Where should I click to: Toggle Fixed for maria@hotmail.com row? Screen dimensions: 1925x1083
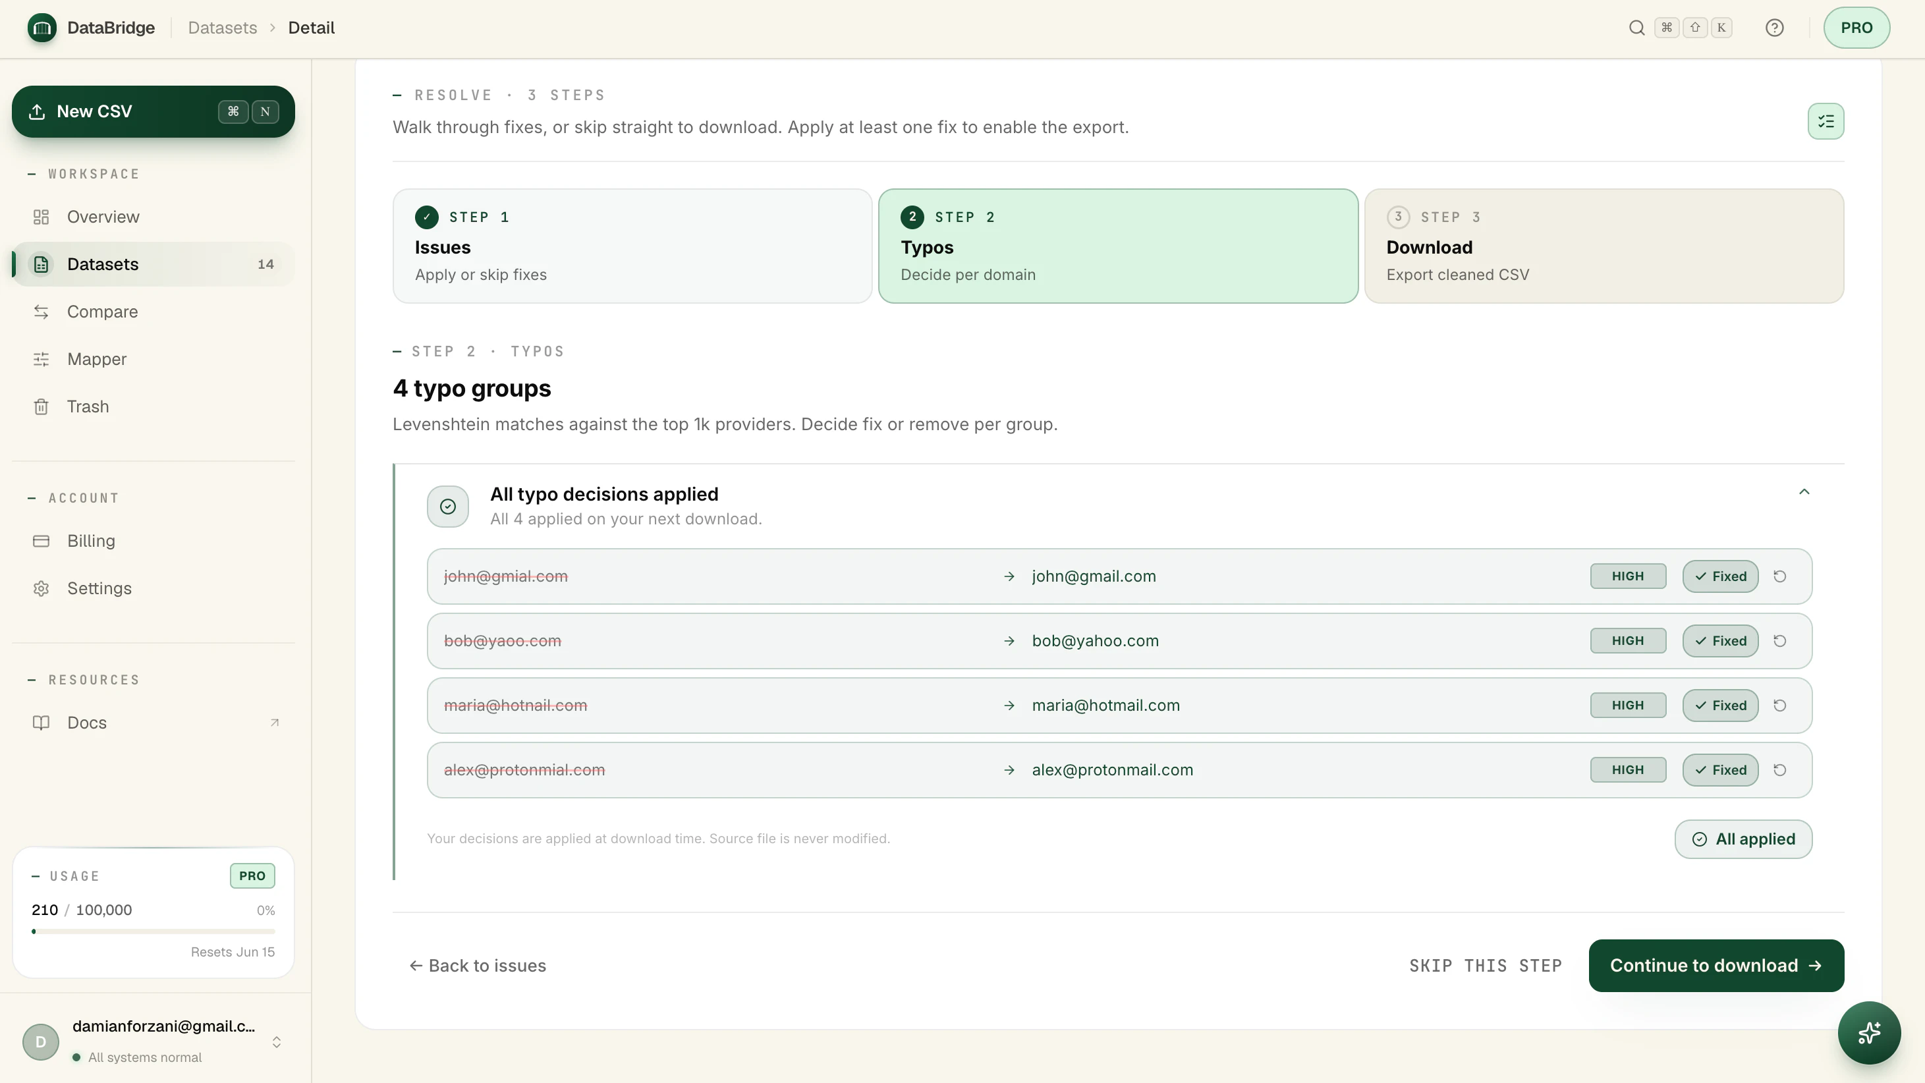[1720, 706]
